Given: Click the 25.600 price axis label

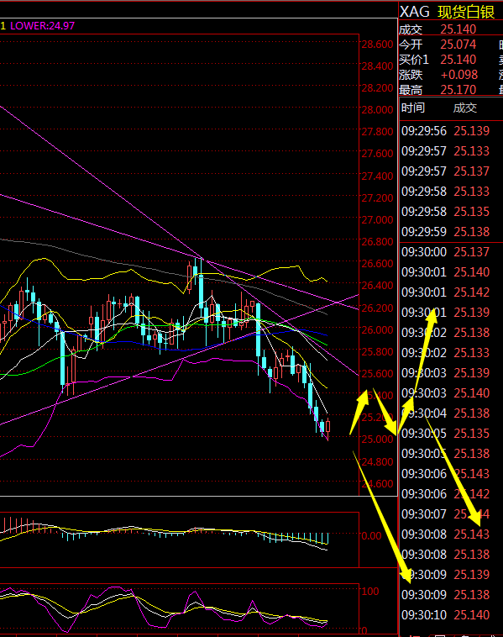Looking at the screenshot, I should coord(377,373).
